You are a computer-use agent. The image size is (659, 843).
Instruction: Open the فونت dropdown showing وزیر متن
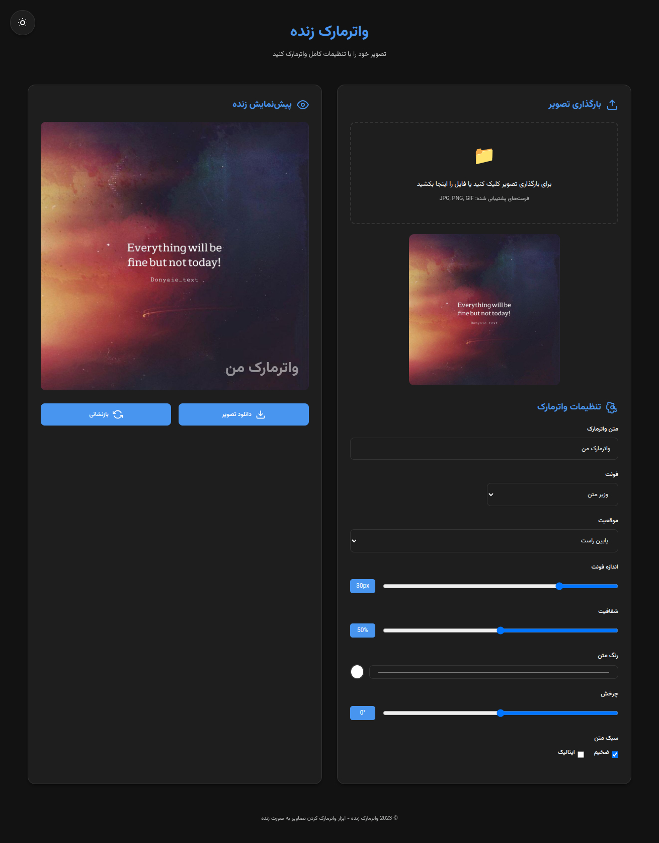click(x=552, y=495)
